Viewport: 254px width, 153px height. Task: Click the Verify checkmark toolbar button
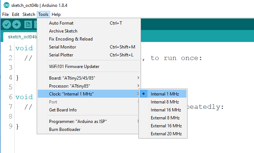point(7,24)
